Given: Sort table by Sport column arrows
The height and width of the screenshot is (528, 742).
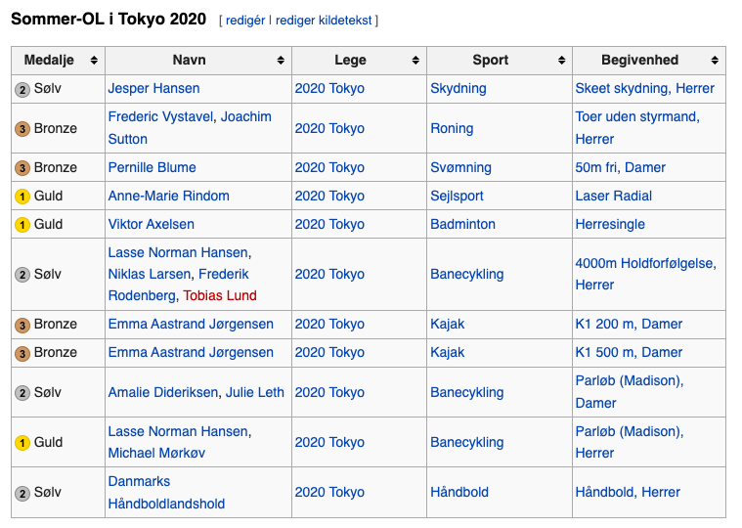Looking at the screenshot, I should tap(562, 60).
